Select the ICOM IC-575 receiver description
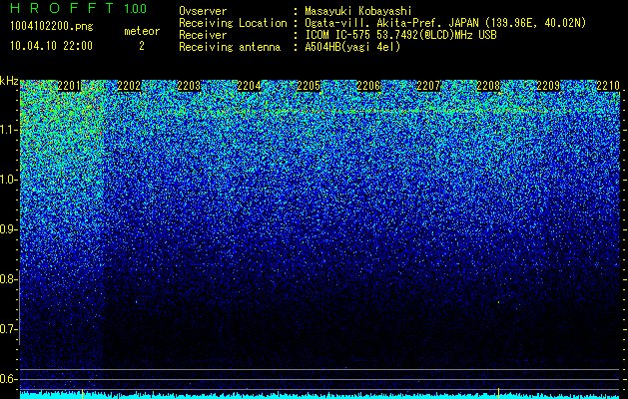Screen dimensions: 628x399 point(400,35)
